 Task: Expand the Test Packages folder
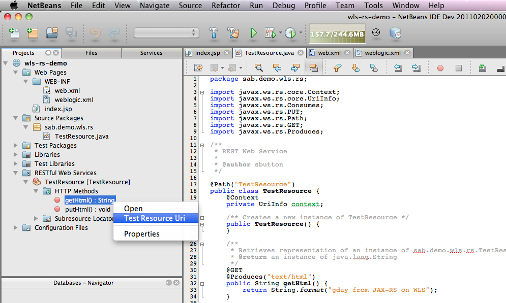point(15,145)
